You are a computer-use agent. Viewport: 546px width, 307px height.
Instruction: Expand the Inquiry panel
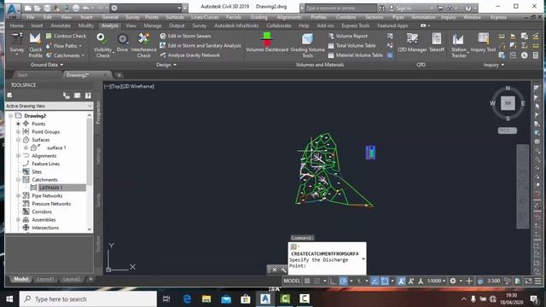(x=494, y=65)
